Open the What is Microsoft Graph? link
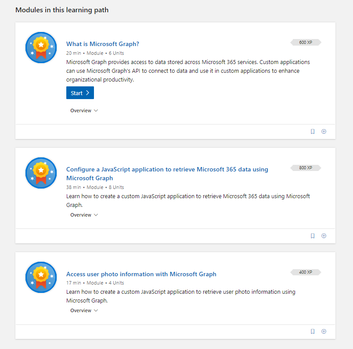353x349 pixels. coord(103,44)
